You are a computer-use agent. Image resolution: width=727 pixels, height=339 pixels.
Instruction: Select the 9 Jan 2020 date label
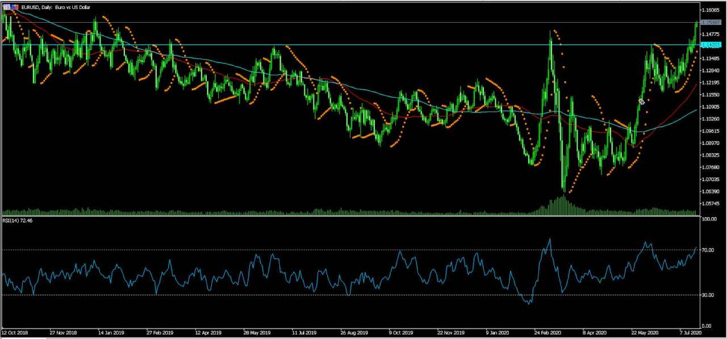499,333
